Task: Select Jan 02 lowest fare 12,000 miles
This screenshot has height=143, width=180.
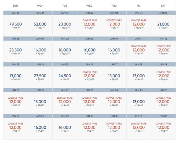Action: click(x=89, y=25)
